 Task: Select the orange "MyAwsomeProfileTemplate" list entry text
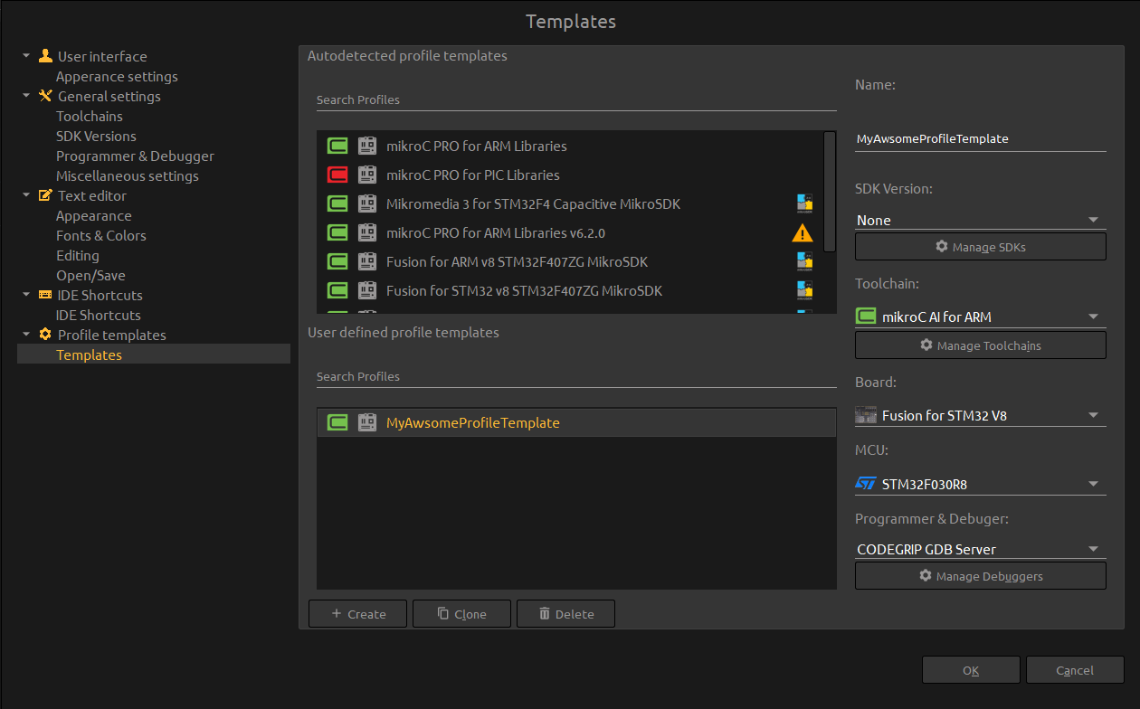pyautogui.click(x=473, y=422)
